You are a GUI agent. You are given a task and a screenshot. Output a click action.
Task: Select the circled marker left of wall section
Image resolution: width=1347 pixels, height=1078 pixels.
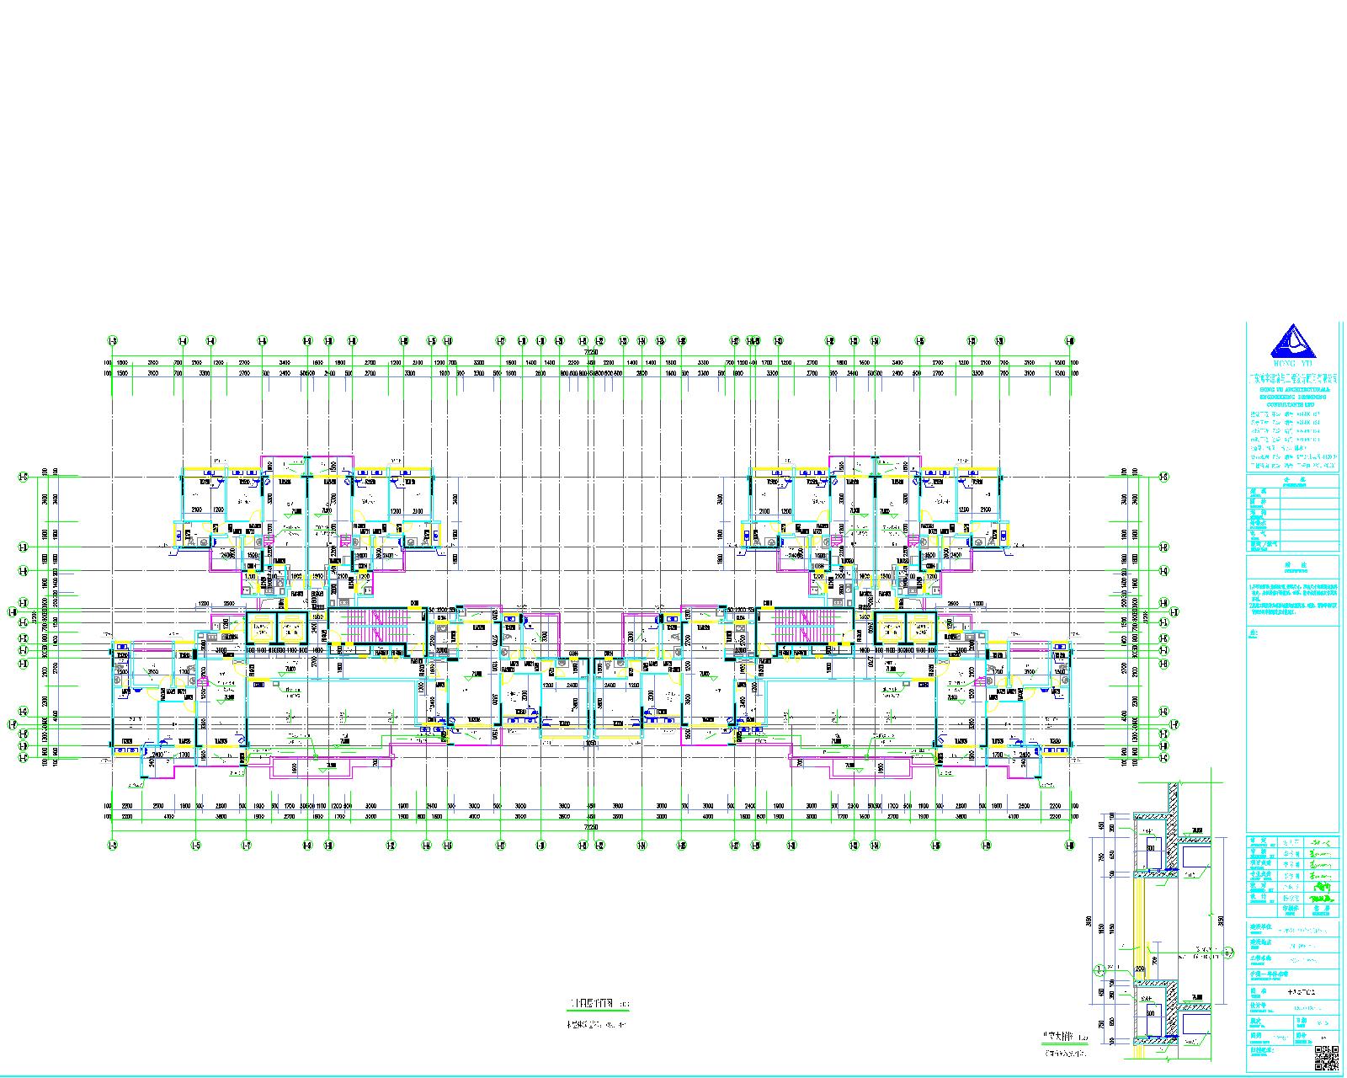[x=1098, y=969]
